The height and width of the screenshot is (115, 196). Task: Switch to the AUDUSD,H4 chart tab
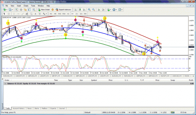[116, 76]
